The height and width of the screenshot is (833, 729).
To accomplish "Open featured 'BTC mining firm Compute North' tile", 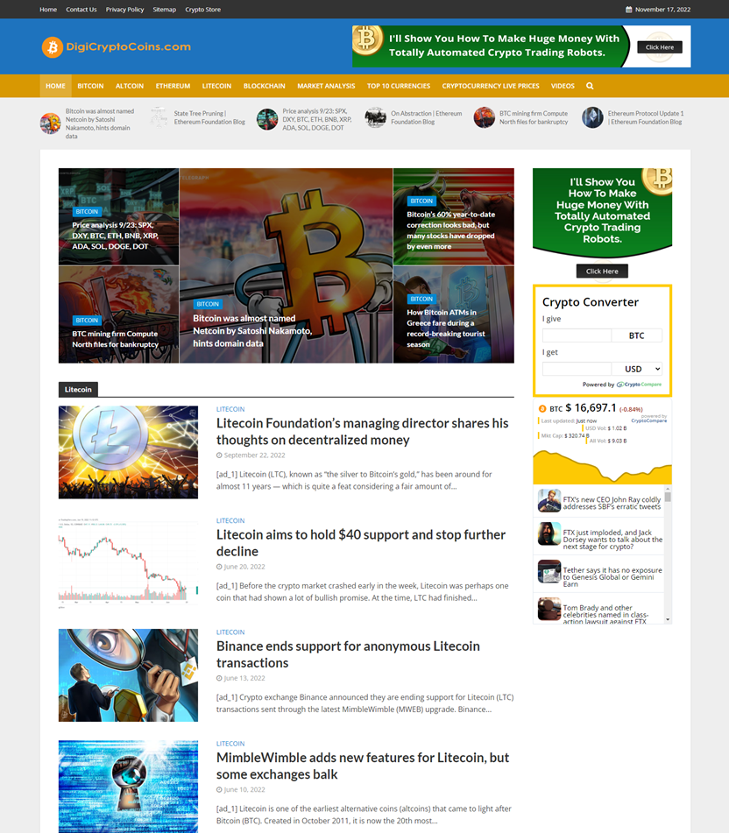I will pos(118,314).
